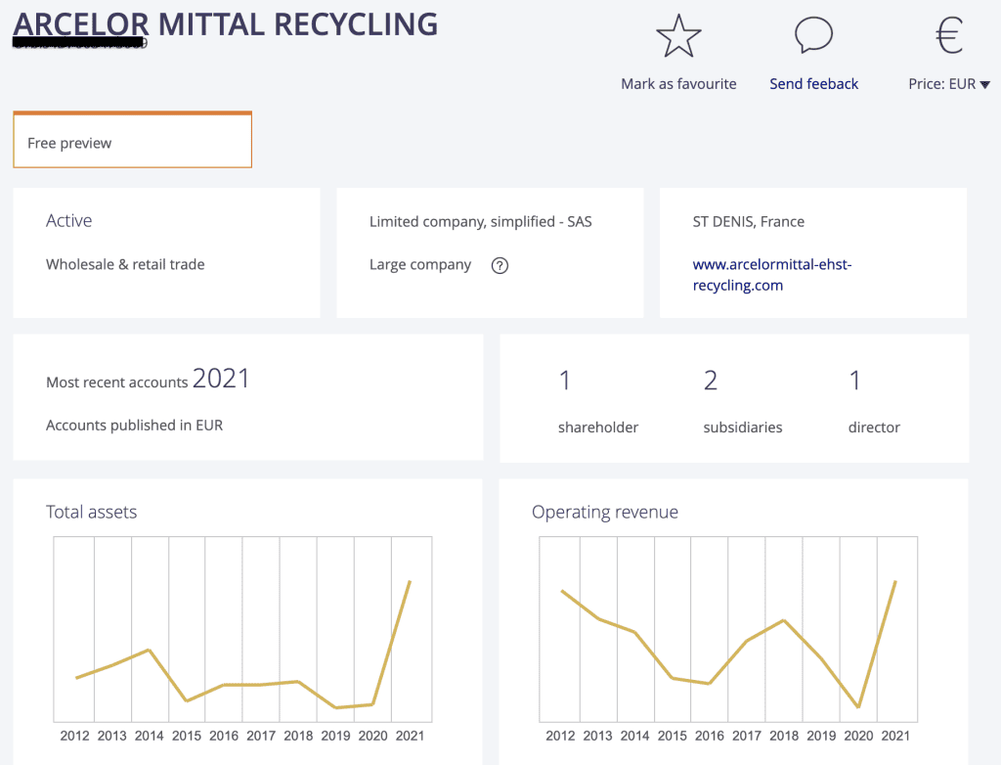Open Send feeback link
This screenshot has width=1001, height=765.
(x=813, y=84)
